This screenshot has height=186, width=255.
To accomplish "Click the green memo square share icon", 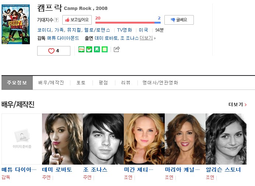I will (105, 49).
